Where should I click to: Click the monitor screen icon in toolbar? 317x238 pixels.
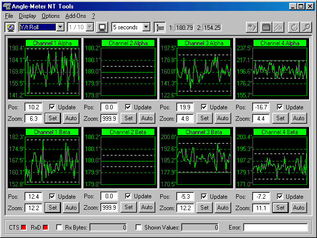[x=102, y=27]
